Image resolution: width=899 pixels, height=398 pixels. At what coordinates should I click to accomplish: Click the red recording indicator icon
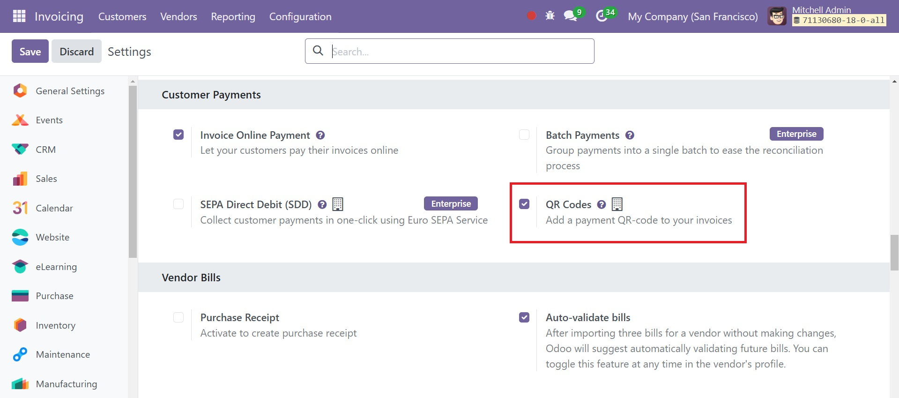tap(531, 16)
